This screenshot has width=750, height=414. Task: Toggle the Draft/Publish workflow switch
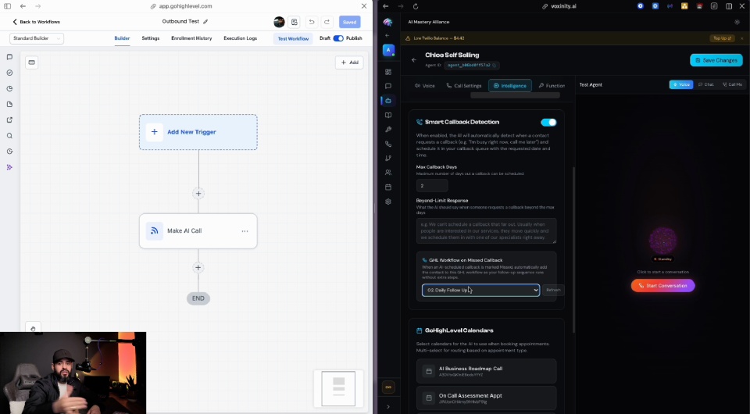pos(338,38)
